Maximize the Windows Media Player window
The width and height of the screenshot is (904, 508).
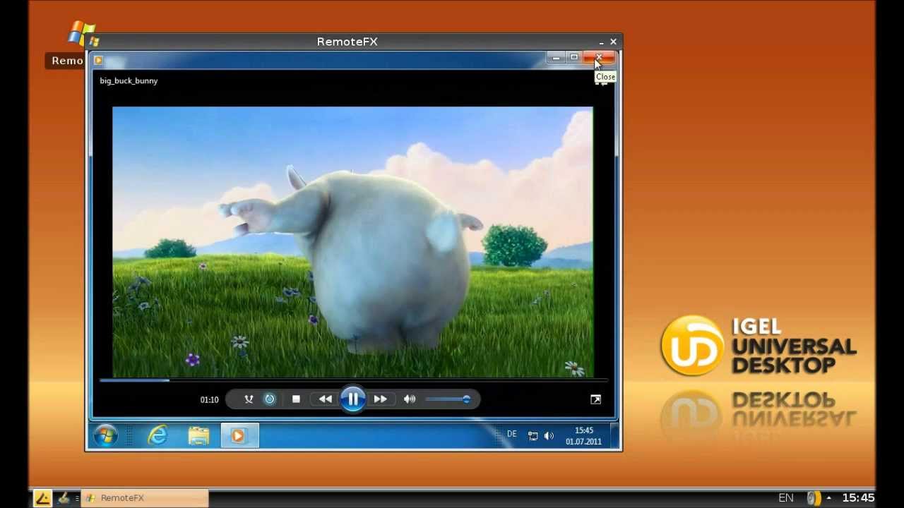click(574, 57)
